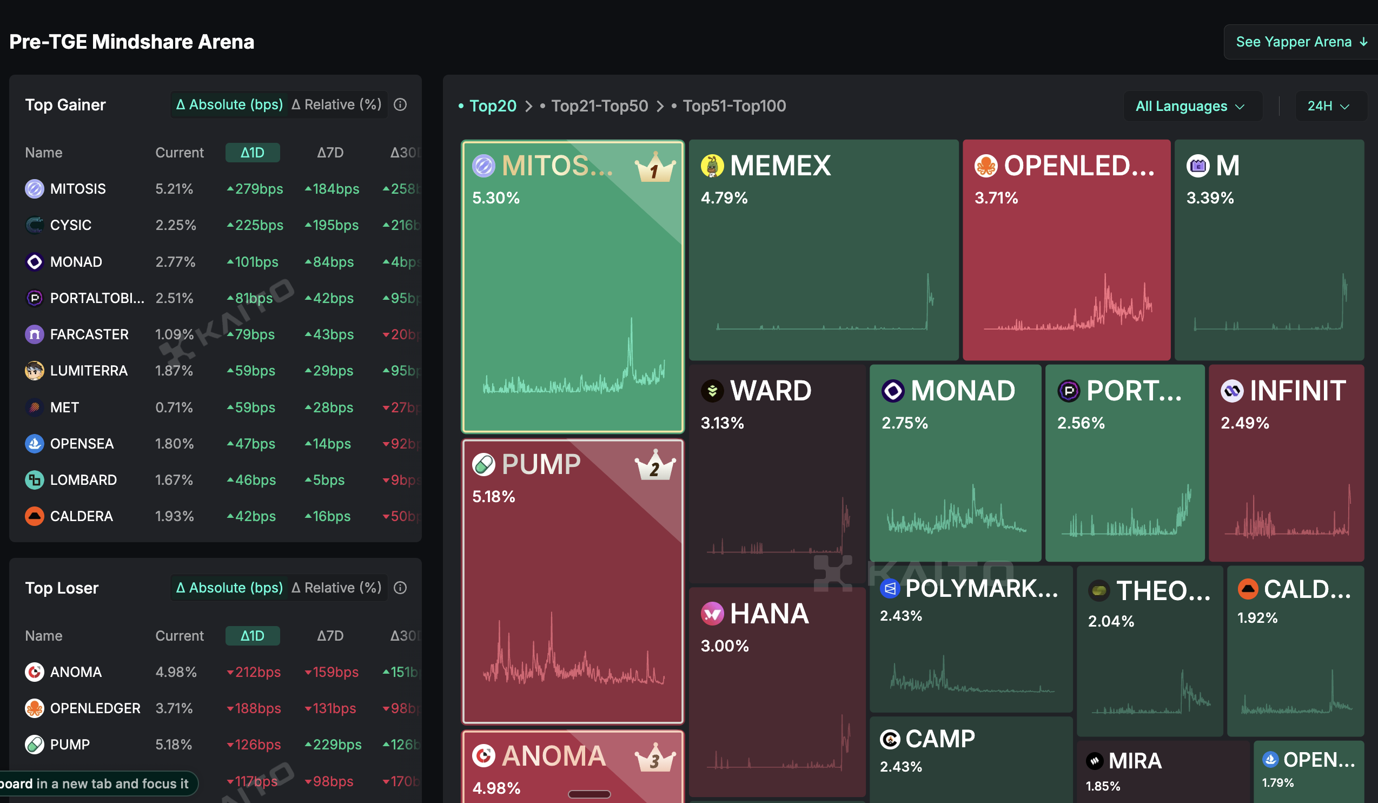This screenshot has height=803, width=1378.
Task: Click the CALDERA logo in Top Gainer list
Action: (x=35, y=516)
